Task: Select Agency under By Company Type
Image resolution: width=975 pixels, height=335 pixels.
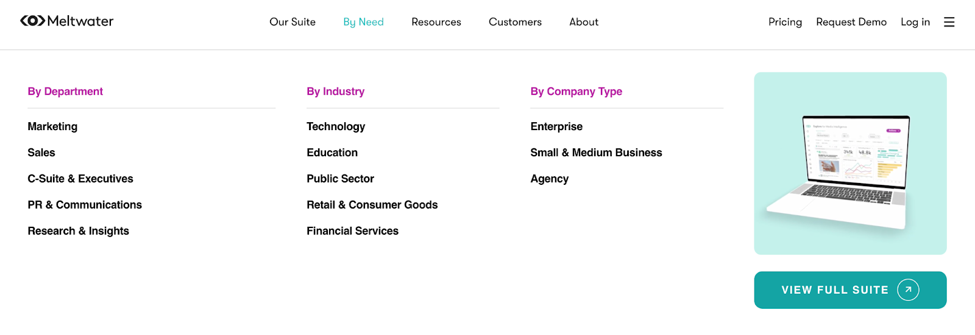Action: click(549, 179)
